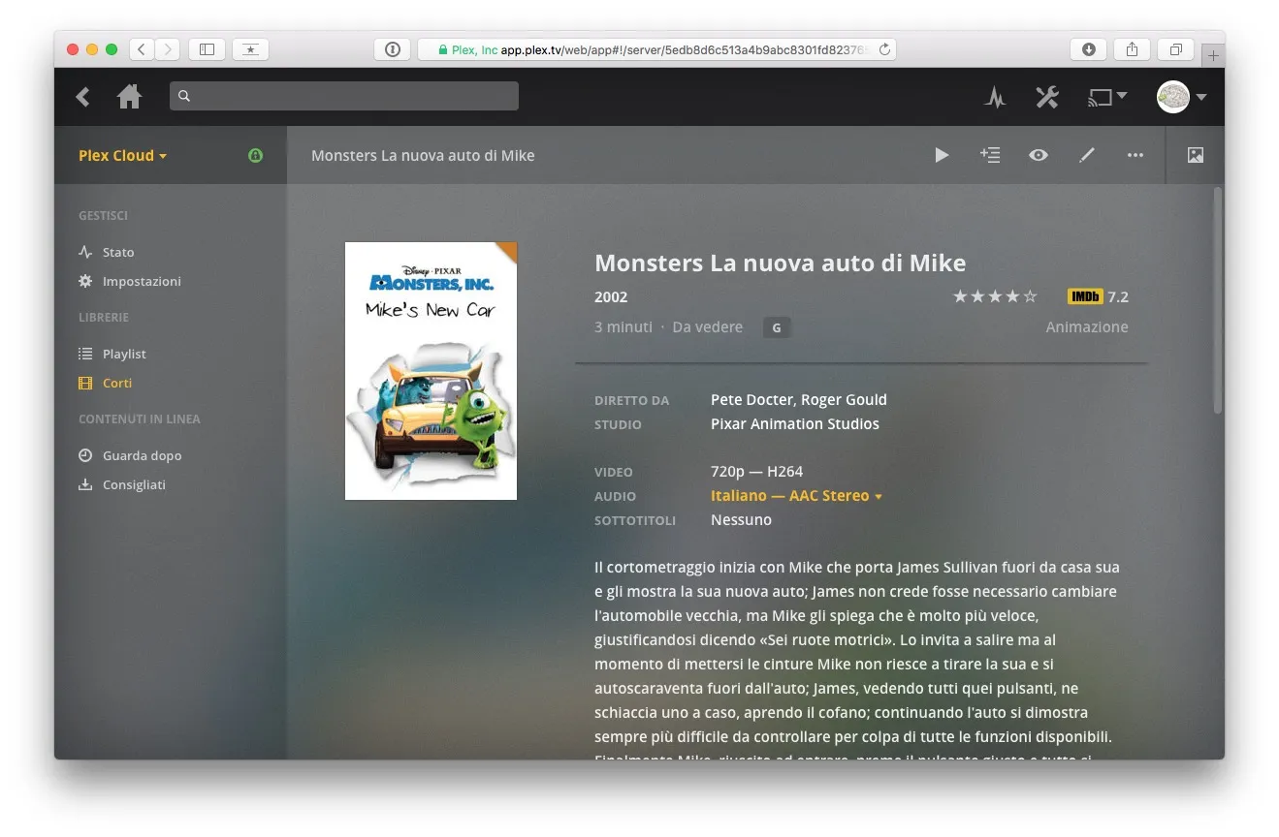Screen dimensions: 1279x837
Task: Open the cast player dropdown
Action: pyautogui.click(x=1107, y=96)
